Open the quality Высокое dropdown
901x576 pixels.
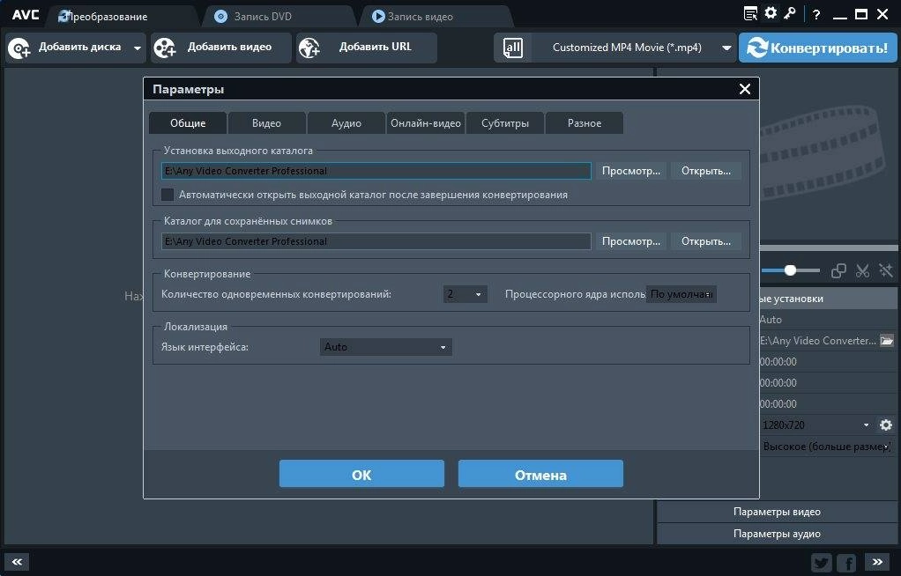point(827,447)
